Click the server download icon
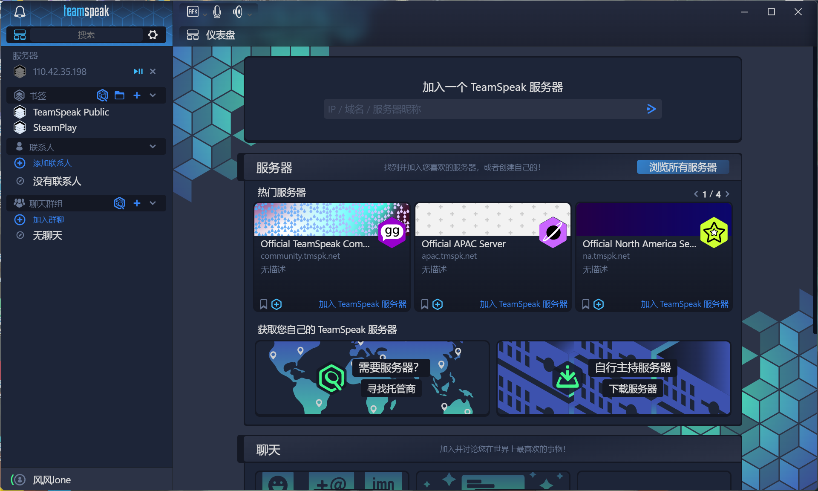The height and width of the screenshot is (491, 818). click(x=567, y=377)
